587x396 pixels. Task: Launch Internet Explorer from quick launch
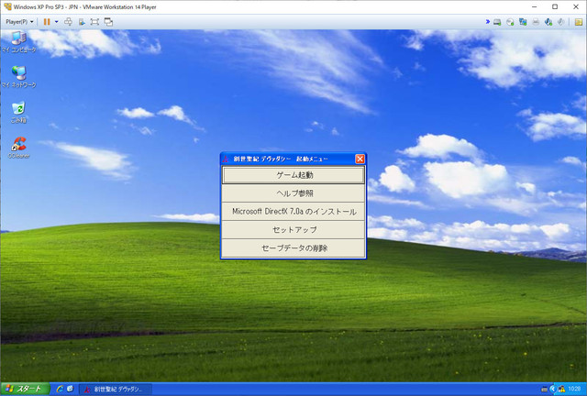point(60,390)
